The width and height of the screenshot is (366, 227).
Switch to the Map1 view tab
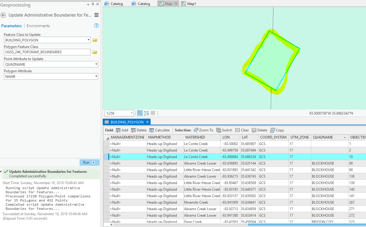pos(189,4)
